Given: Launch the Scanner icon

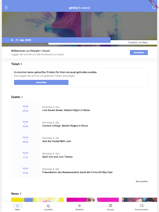Looking at the screenshot, I should pos(111,206).
